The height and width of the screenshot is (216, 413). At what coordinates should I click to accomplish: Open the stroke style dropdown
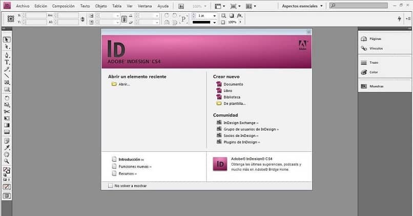click(x=214, y=22)
